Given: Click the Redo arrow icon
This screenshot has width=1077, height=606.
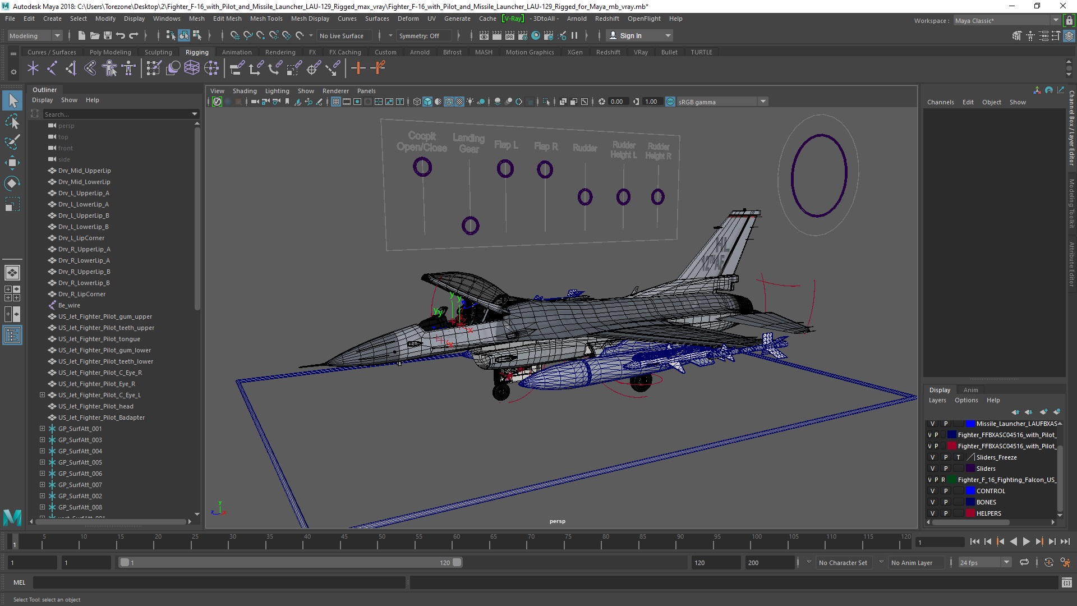Looking at the screenshot, I should coord(134,35).
